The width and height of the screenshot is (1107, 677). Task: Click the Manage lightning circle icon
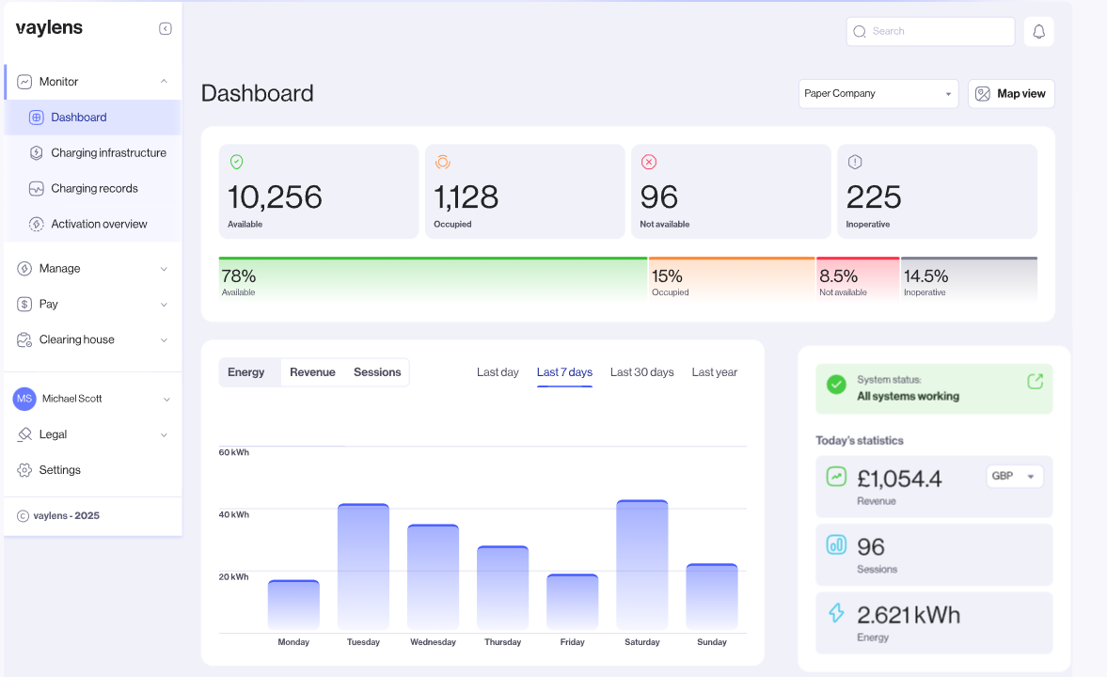pyautogui.click(x=24, y=268)
